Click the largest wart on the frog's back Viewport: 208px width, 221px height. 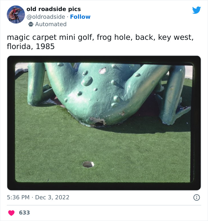87,81
